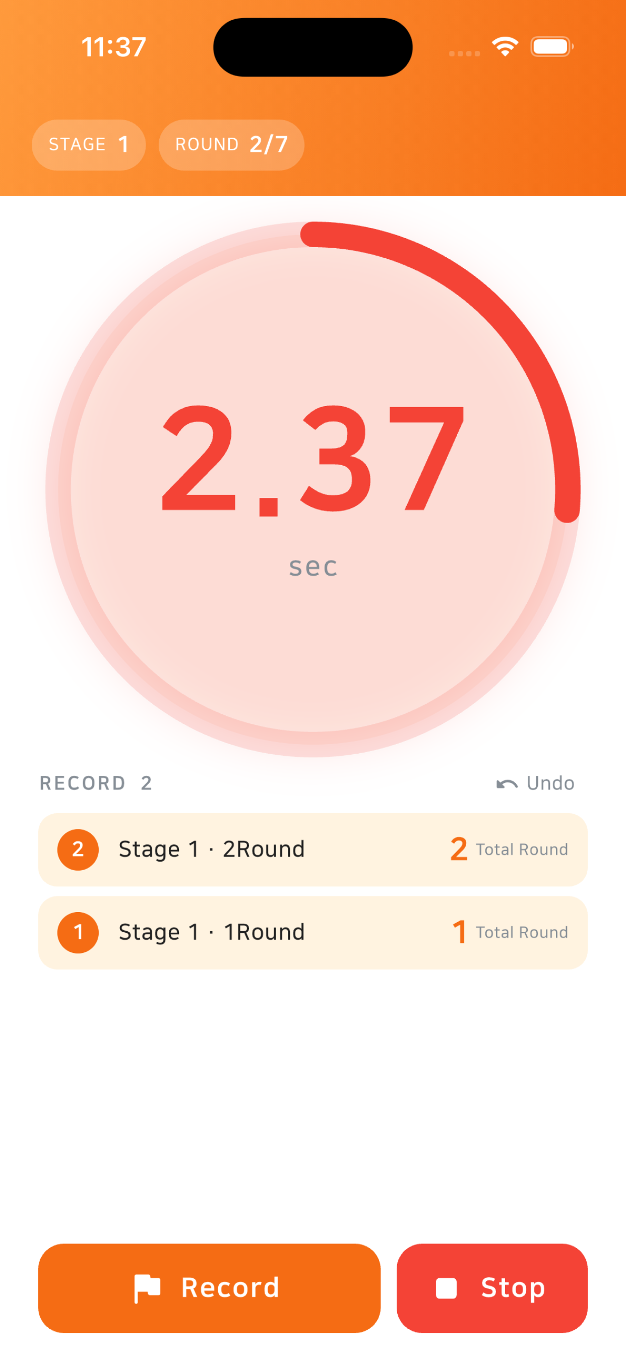
Task: Tap the cellular signal dots
Action: (464, 53)
